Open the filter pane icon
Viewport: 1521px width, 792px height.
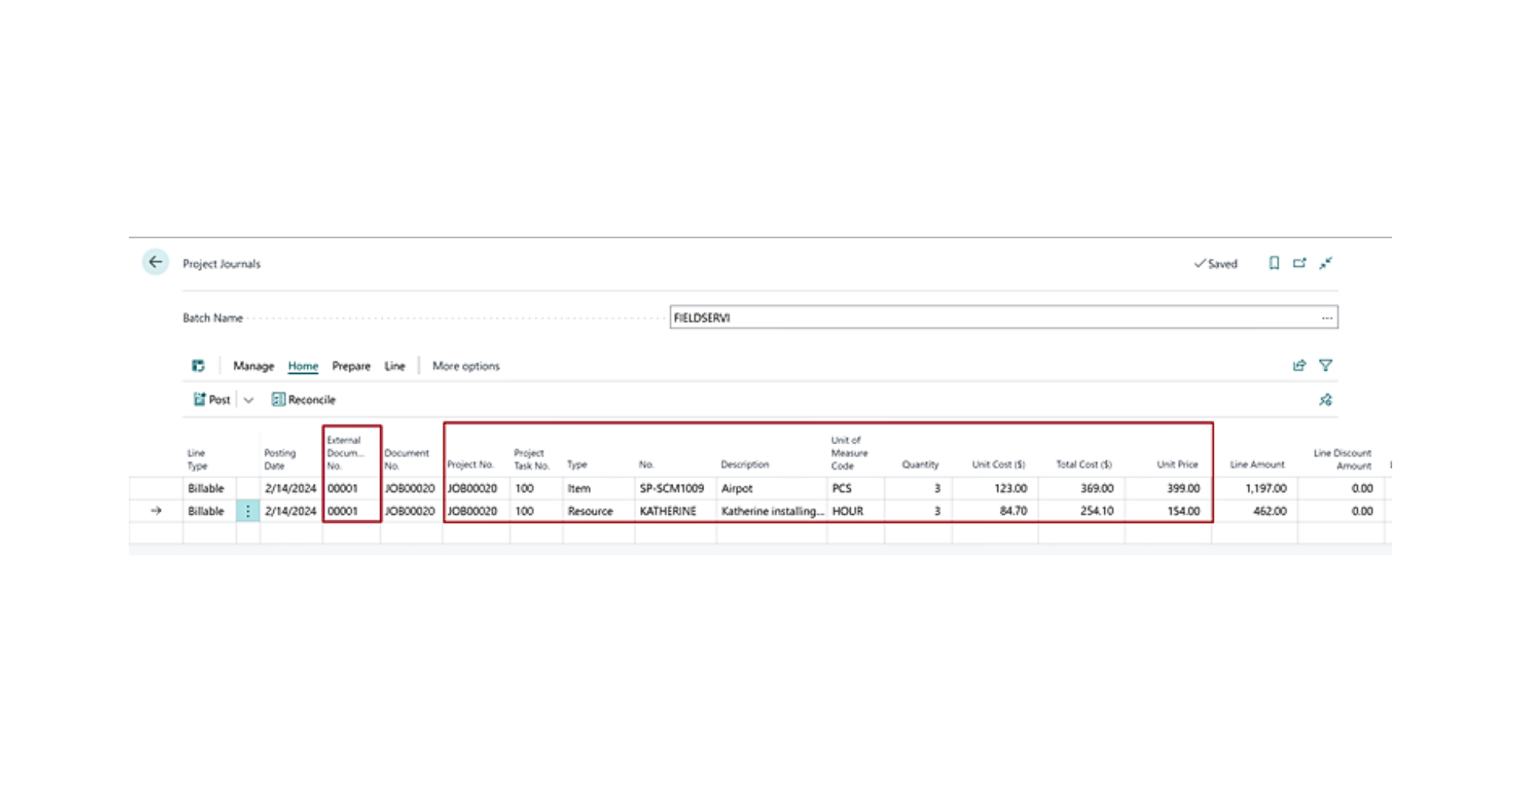click(x=1325, y=365)
